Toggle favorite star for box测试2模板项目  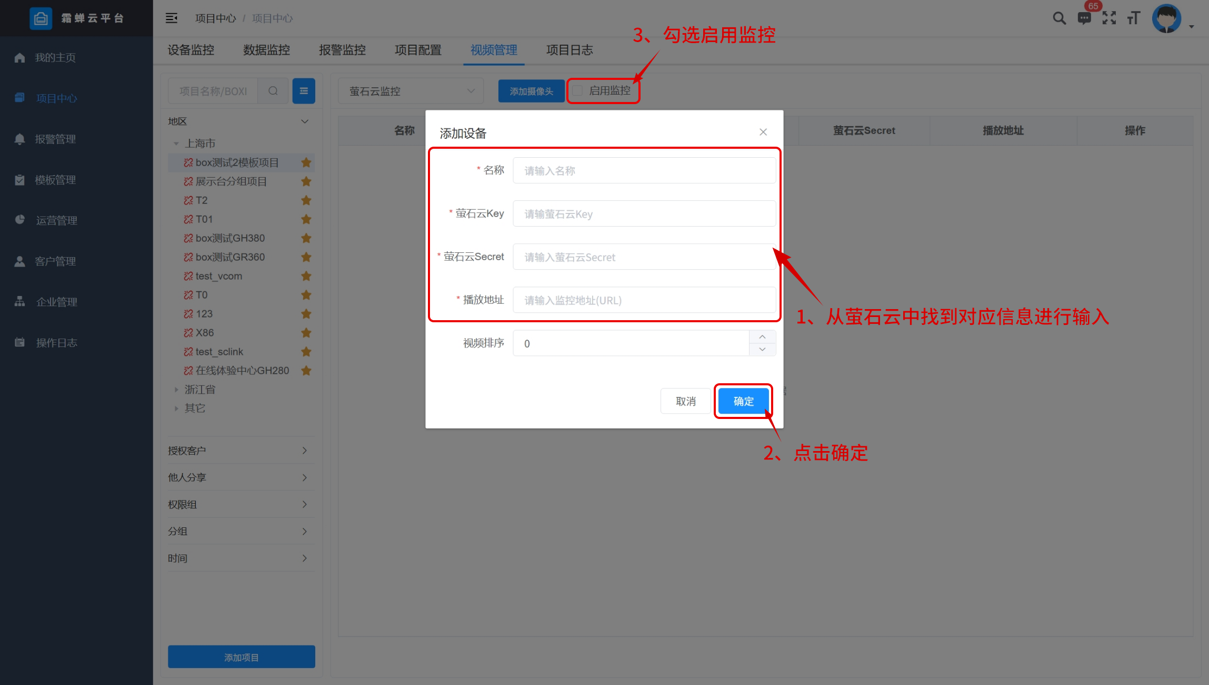(306, 162)
